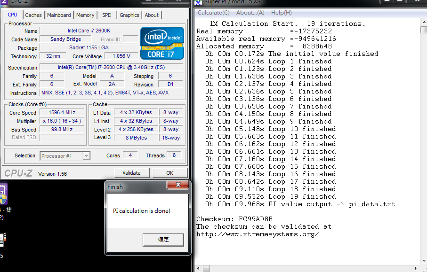Open the Graphics tab
427x272 pixels.
click(129, 15)
